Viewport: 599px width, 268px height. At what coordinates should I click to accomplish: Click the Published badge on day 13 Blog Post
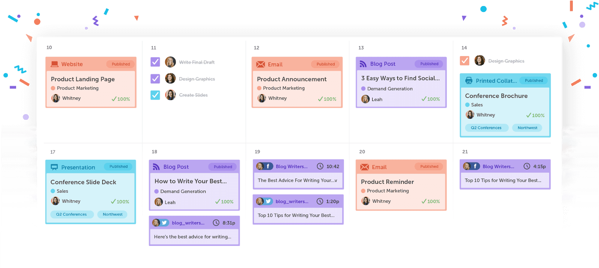point(429,64)
